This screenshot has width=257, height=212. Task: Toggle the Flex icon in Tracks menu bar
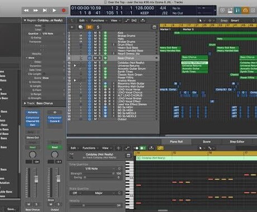[x=134, y=21]
